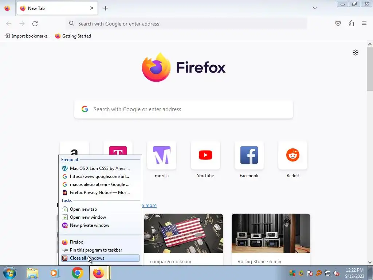Close the New Tab tab
373x280 pixels.
[x=91, y=8]
